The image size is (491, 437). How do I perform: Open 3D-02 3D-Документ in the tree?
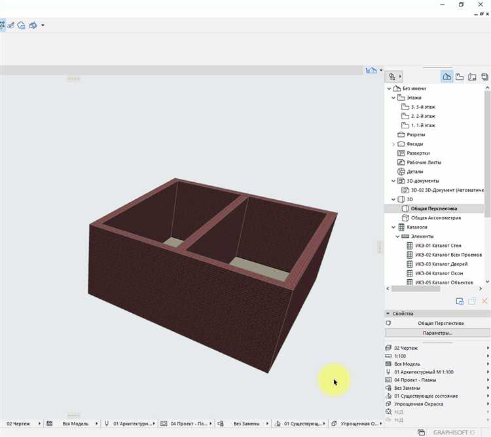pos(447,190)
